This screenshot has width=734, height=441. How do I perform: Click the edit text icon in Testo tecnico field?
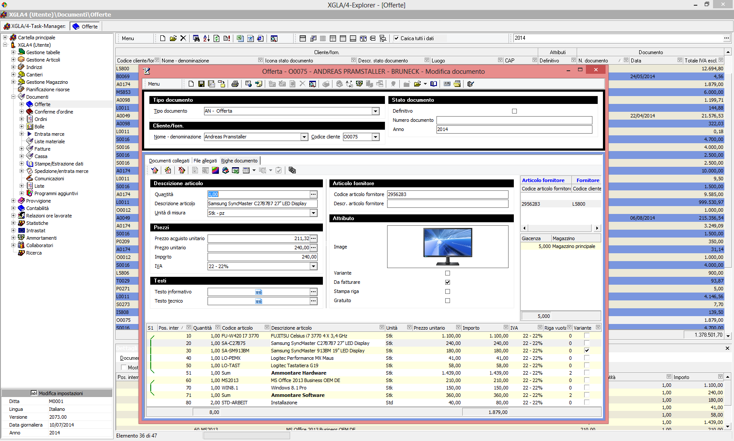click(259, 301)
